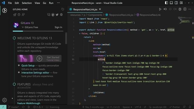Viewport: 194px width, 109px height.
Task: Open remote window status bar button
Action: (x=3, y=107)
